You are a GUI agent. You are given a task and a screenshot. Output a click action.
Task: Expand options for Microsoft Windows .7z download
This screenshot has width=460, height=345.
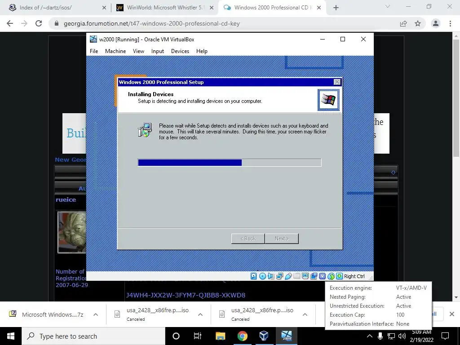click(96, 314)
